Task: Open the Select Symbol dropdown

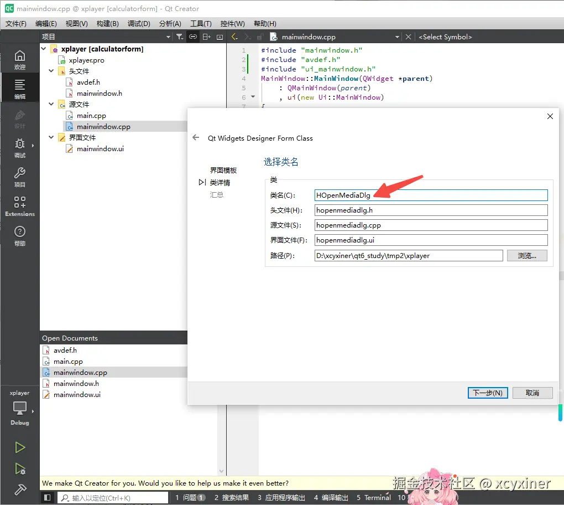Action: (x=445, y=37)
